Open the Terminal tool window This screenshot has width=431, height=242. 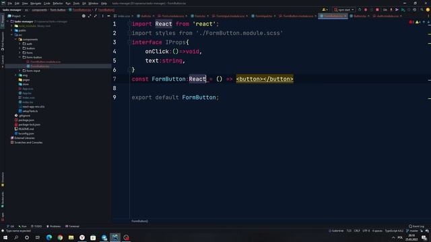72,227
